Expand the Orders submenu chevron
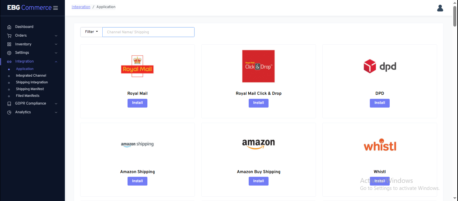Viewport: 458px width, 201px height. (x=56, y=36)
